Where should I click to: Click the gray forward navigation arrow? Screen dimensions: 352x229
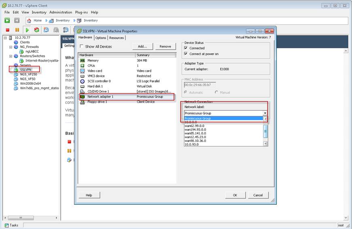click(x=17, y=21)
